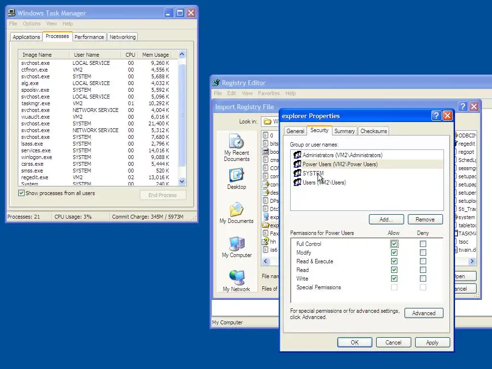Open My Documents place icon
Viewport: 492px width, 369px height.
[x=236, y=213]
